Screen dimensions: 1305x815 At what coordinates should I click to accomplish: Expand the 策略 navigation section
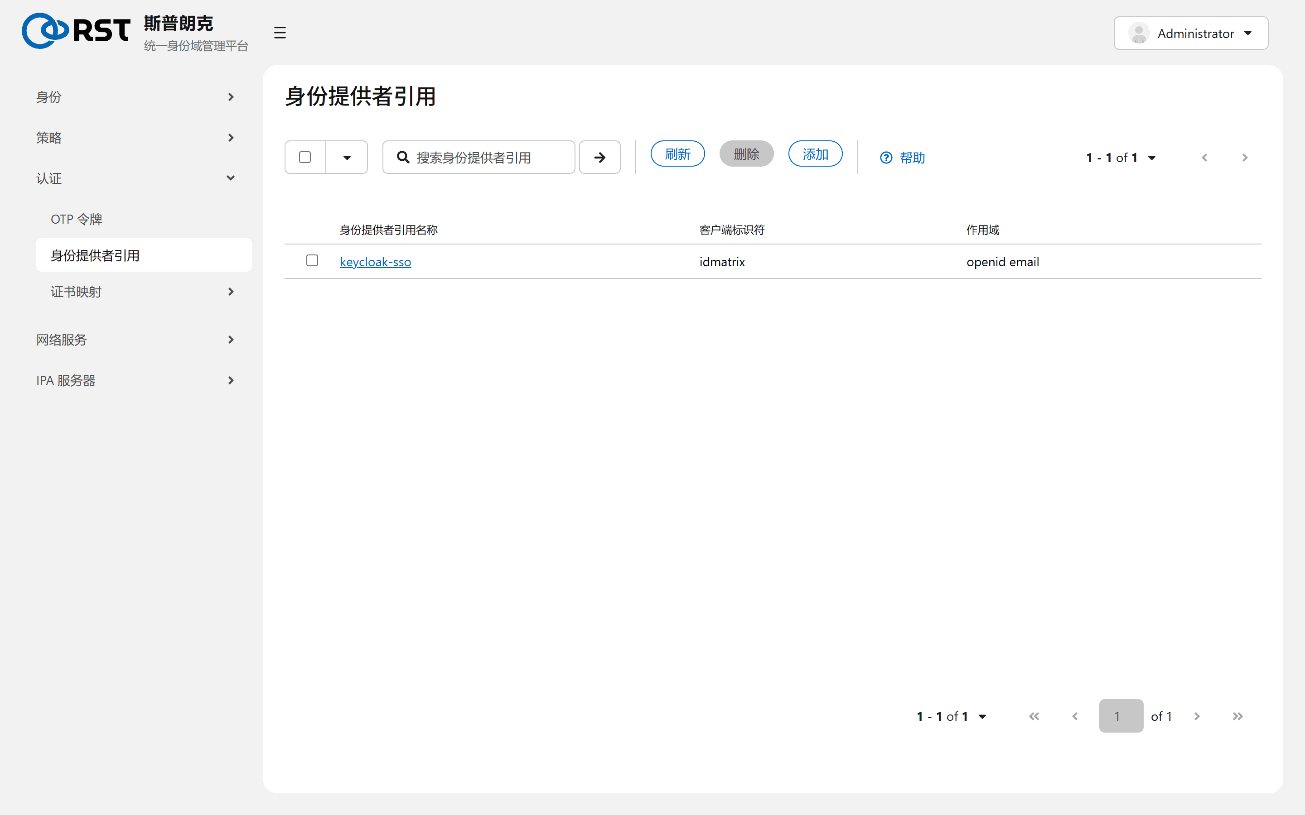135,138
